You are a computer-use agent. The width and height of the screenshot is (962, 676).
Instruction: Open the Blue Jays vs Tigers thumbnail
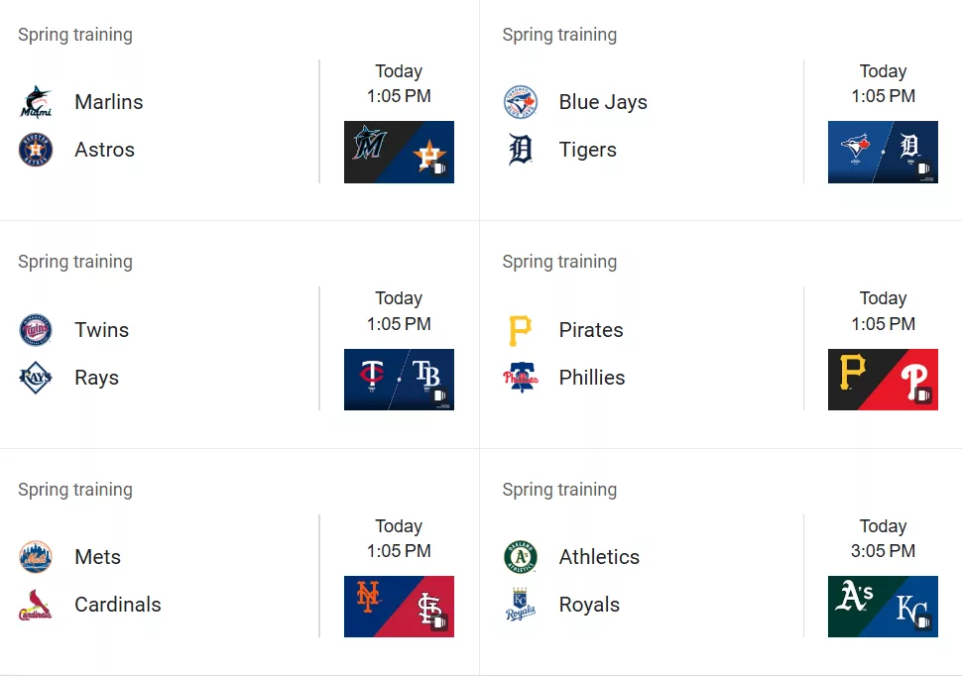883,152
